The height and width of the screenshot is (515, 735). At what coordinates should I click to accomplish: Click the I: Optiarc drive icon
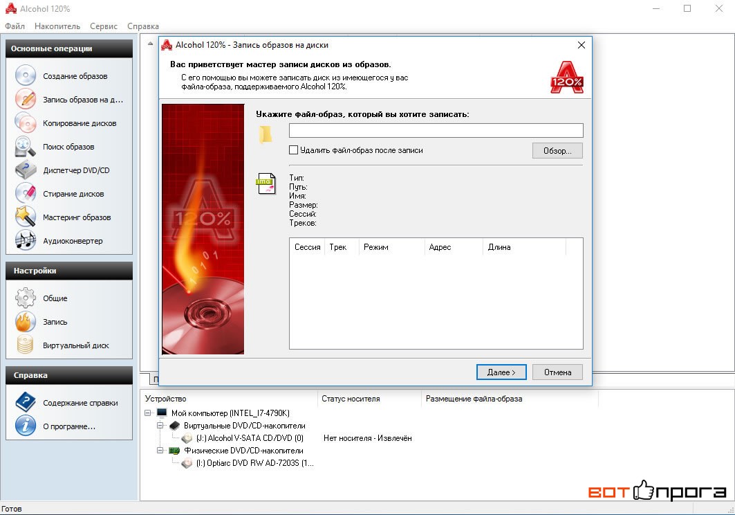point(187,463)
